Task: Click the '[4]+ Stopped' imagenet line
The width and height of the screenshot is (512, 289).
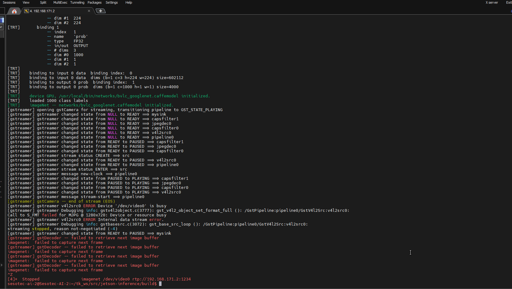Action: click(99, 279)
